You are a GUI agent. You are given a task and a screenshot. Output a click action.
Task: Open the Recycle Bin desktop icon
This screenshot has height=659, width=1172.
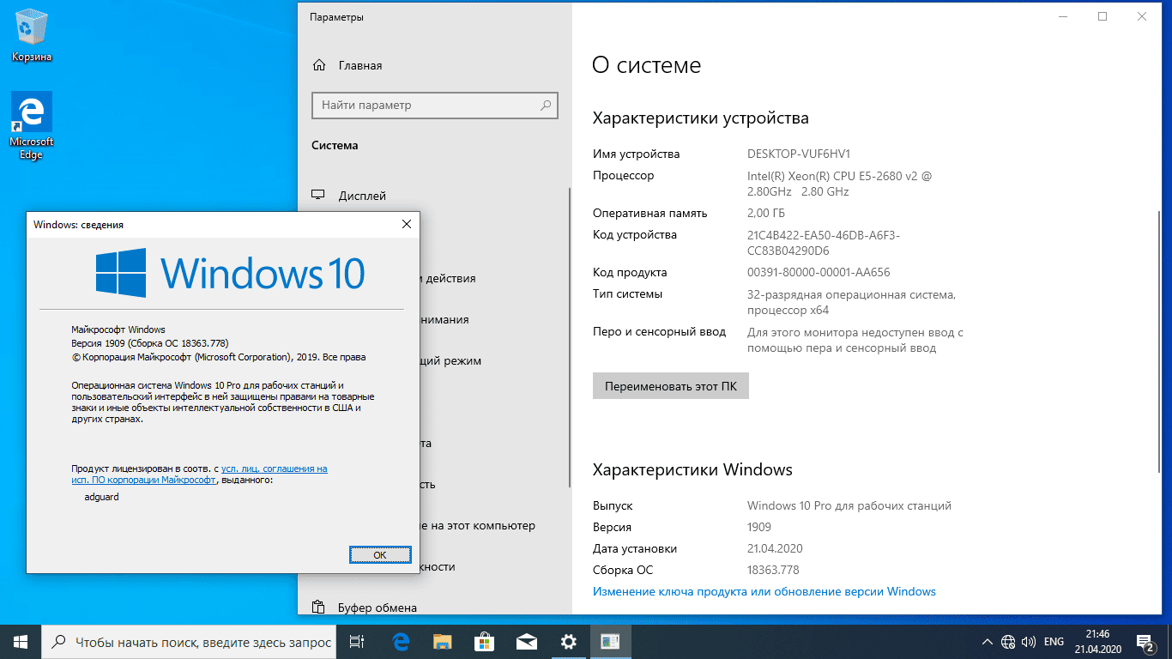pyautogui.click(x=31, y=37)
